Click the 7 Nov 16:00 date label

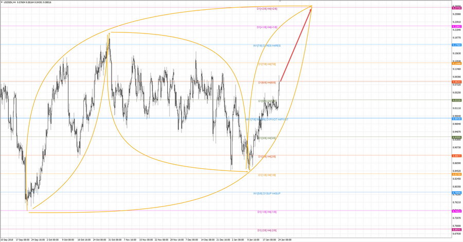click(x=130, y=239)
